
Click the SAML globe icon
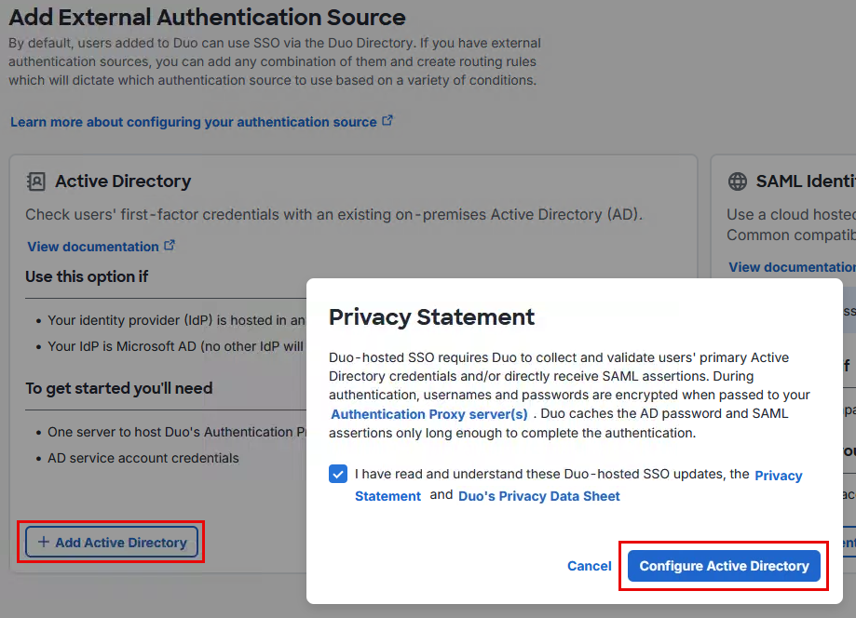pyautogui.click(x=738, y=181)
